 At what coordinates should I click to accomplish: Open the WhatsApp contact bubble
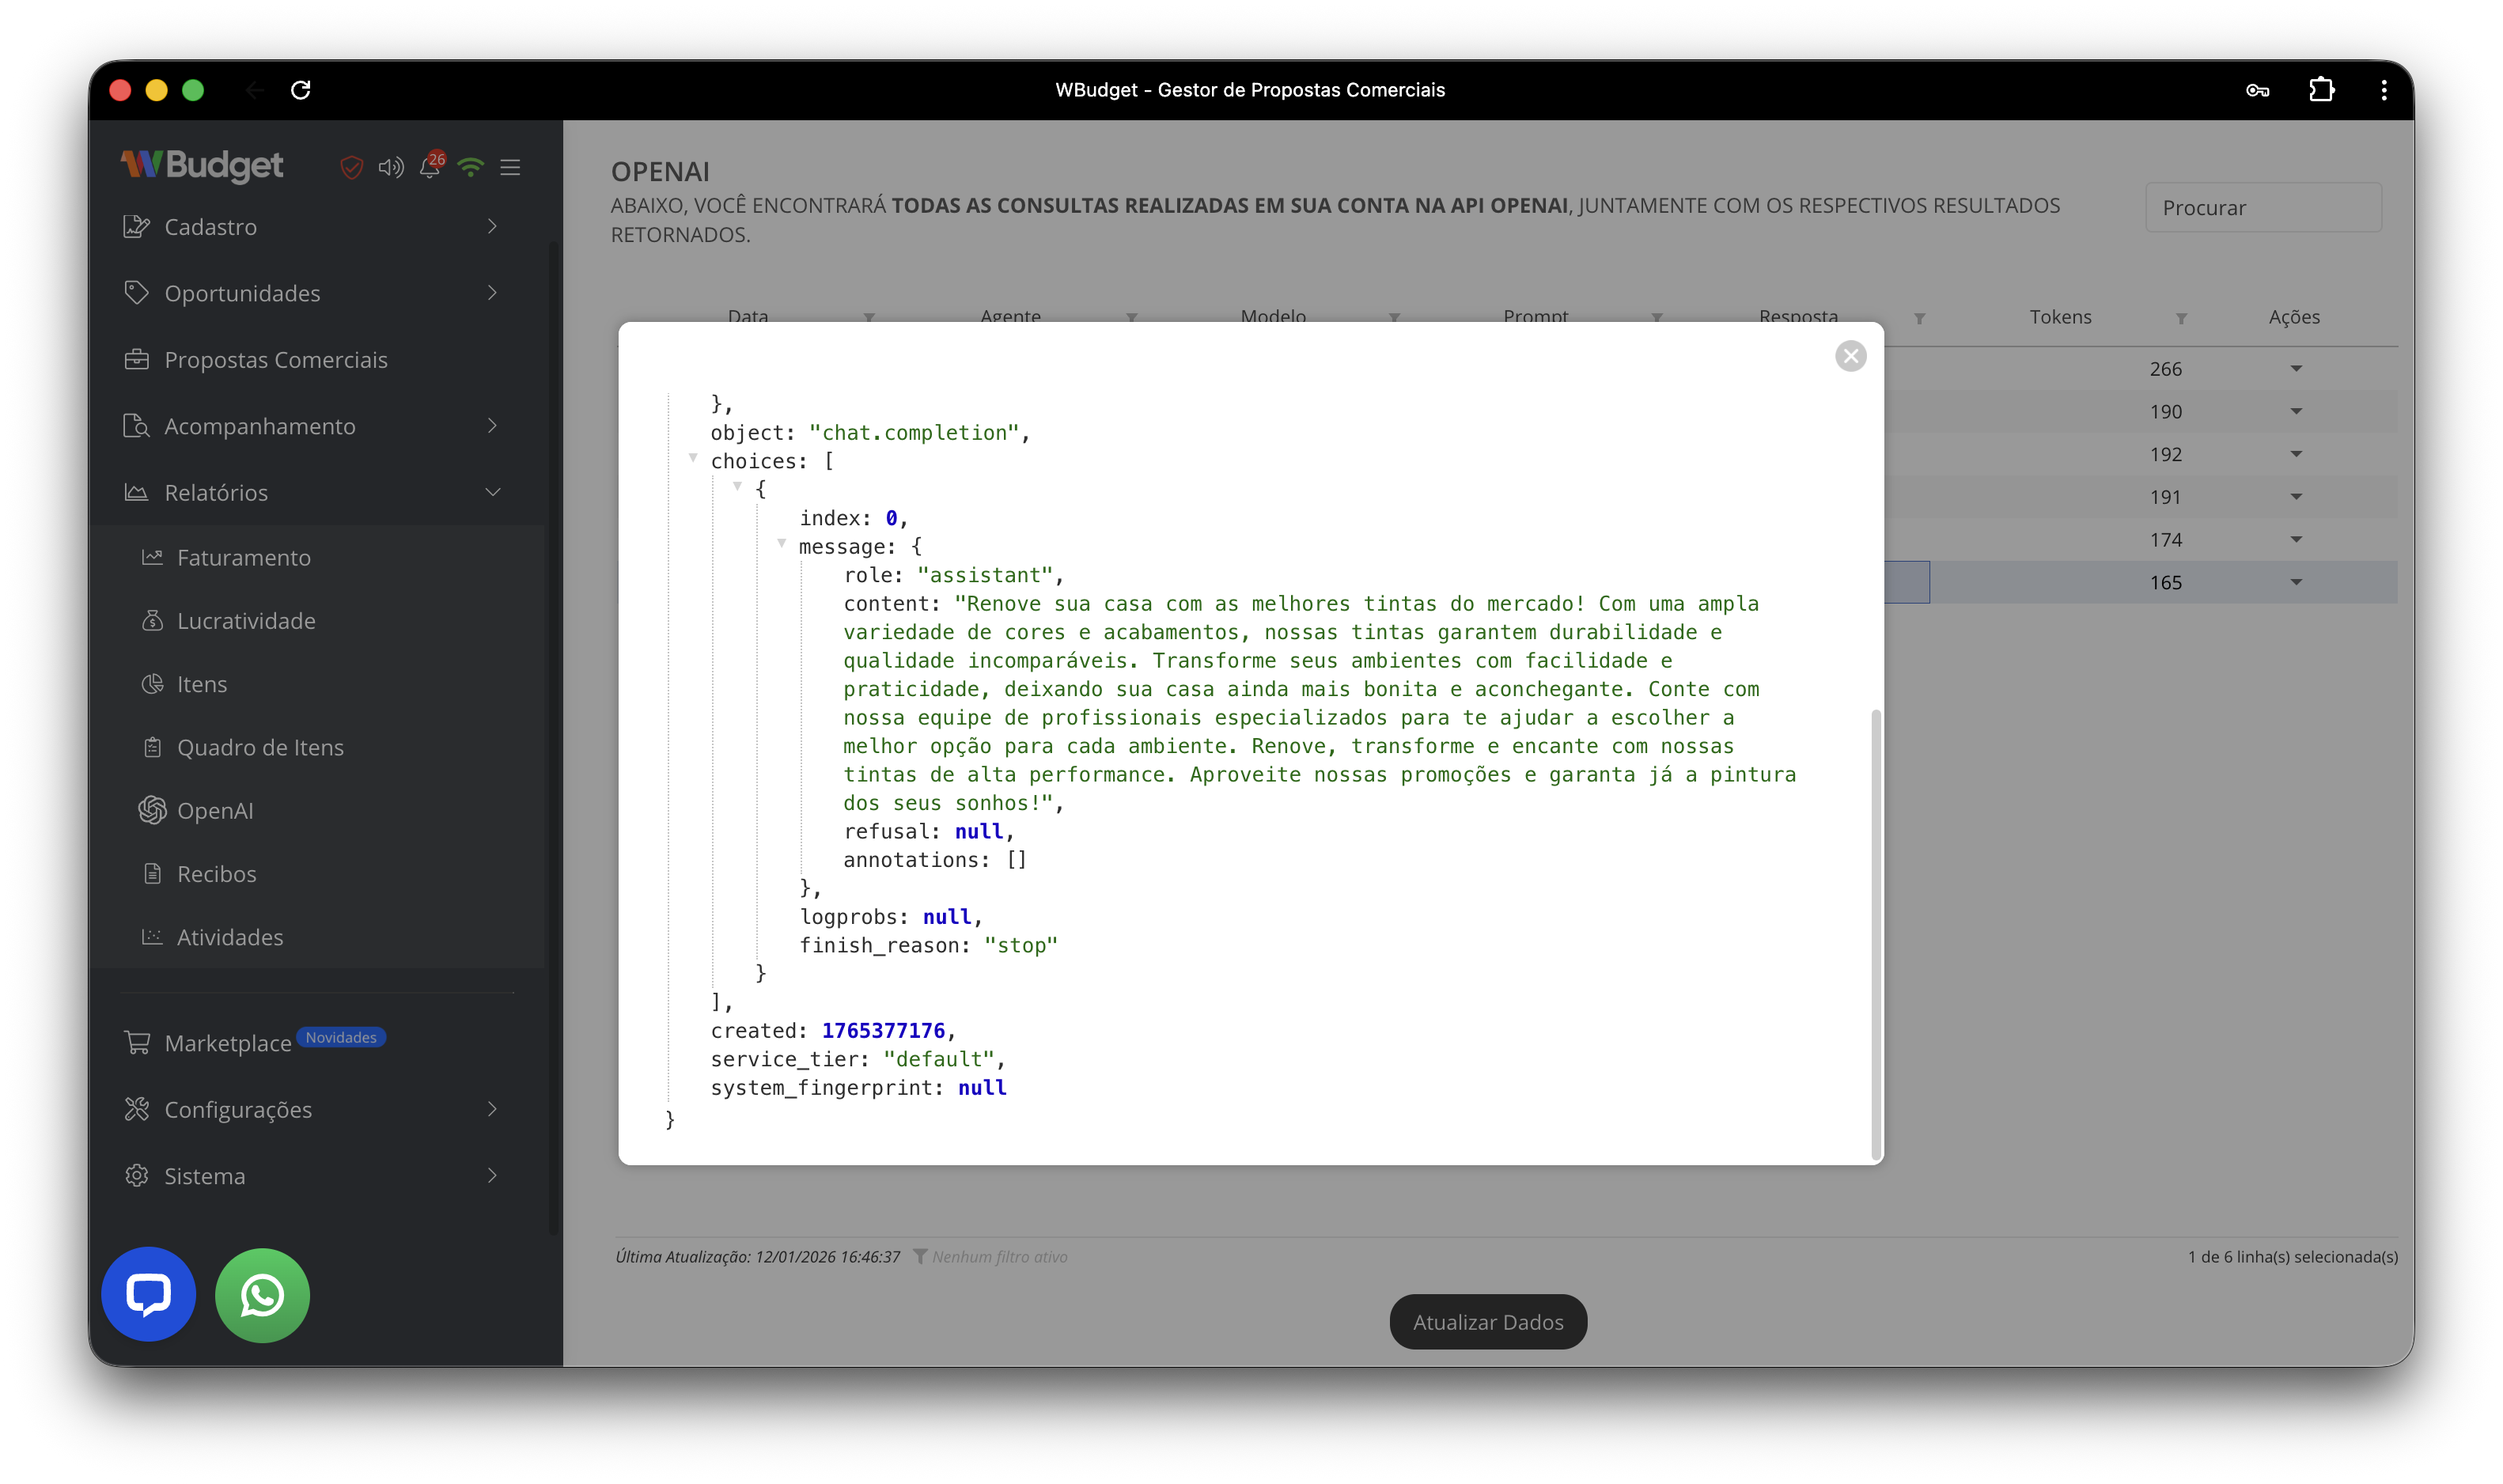pos(261,1295)
